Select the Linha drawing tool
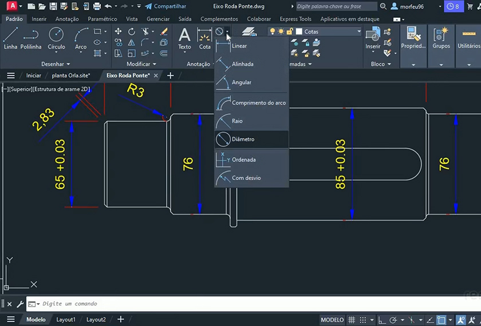Screen dimensions: 481x326 pos(10,38)
